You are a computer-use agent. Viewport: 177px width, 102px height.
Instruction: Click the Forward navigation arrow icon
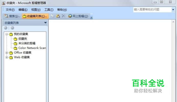click(13, 28)
